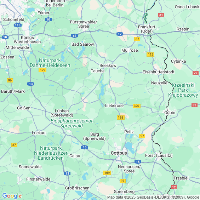Viewport: 200px width, 200px height.
Task: Click the A15 shield near Burg (Spreewald)
Action: [x=85, y=147]
